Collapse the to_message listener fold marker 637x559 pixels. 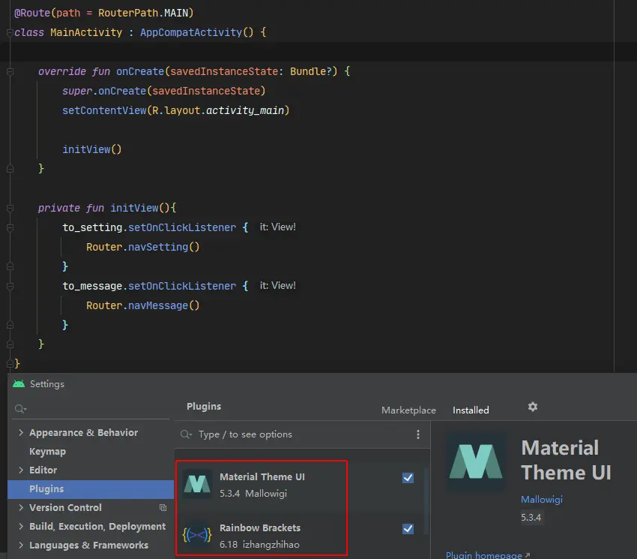(10, 287)
